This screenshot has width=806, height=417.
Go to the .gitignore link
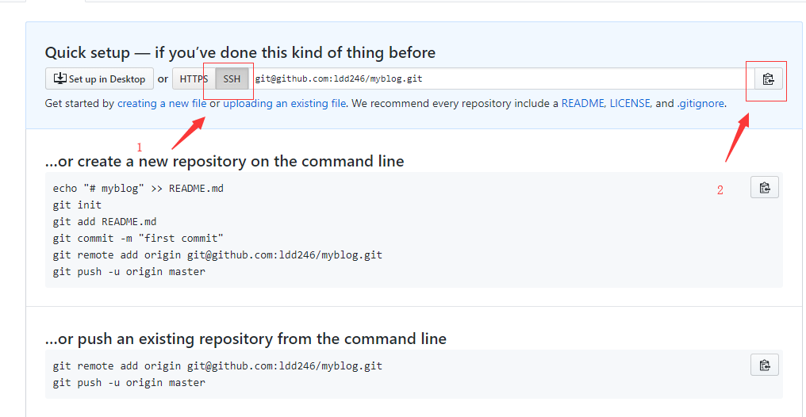[x=700, y=104]
